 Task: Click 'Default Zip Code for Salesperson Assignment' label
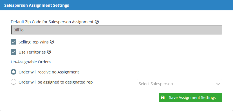click(x=52, y=22)
